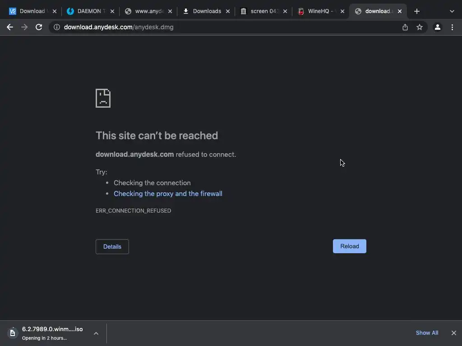The height and width of the screenshot is (346, 462).
Task: Close the screen 04 tab
Action: point(285,11)
